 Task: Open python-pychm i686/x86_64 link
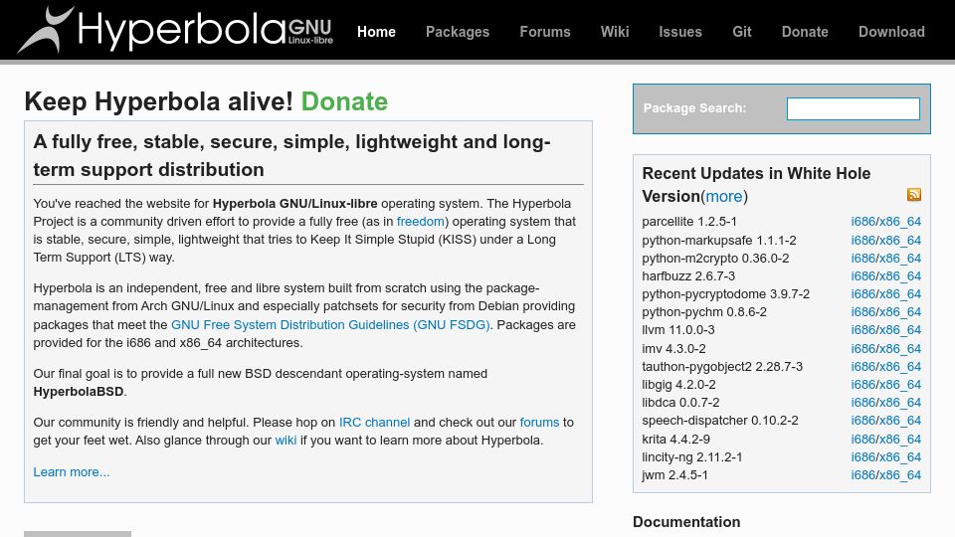886,311
